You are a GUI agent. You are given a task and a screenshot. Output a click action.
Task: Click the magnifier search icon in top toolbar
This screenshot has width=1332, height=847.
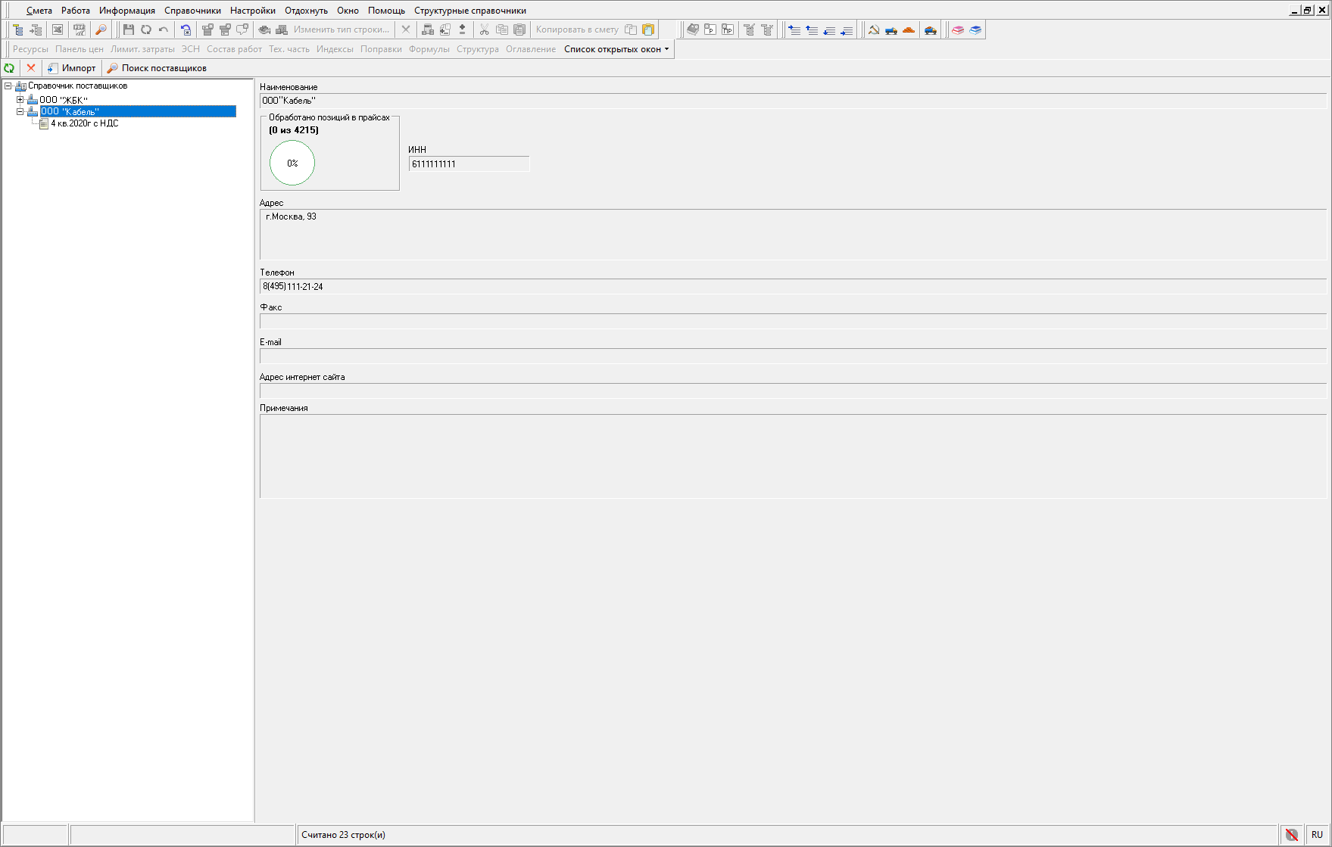[101, 30]
